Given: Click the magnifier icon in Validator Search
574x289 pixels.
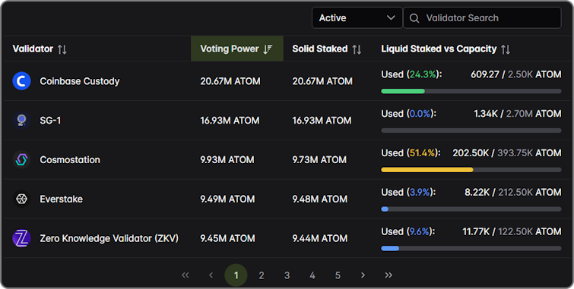Looking at the screenshot, I should (x=414, y=18).
